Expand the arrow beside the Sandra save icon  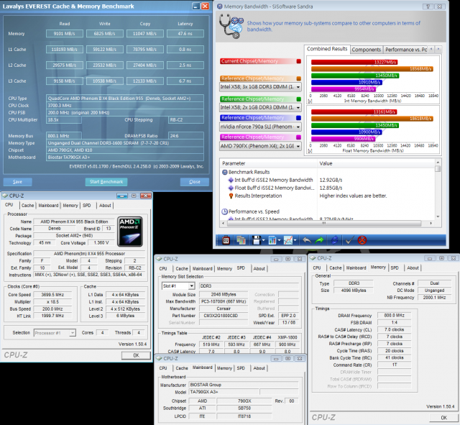(x=264, y=240)
